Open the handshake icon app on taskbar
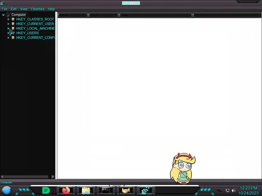Viewport: 262px width, 196px height. tap(126, 190)
